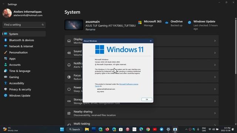Expand the Notifications row chevron

pos(215,65)
